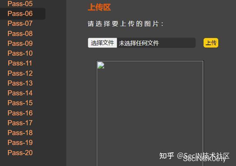Go to Pass-07 challenge
236x166 pixels.
(x=20, y=23)
